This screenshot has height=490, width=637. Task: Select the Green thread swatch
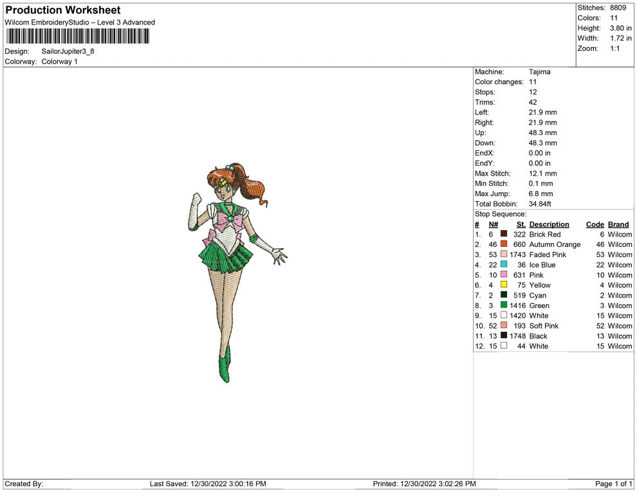coord(503,305)
